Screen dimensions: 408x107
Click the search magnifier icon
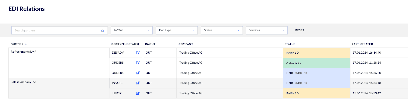pos(103,31)
